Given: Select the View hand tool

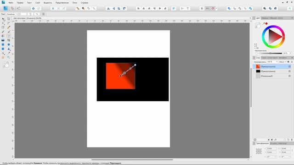Looking at the screenshot, I should click(x=3, y=57).
